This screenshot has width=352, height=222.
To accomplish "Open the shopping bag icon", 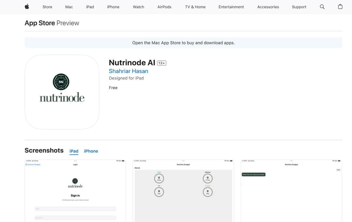I will pyautogui.click(x=340, y=7).
